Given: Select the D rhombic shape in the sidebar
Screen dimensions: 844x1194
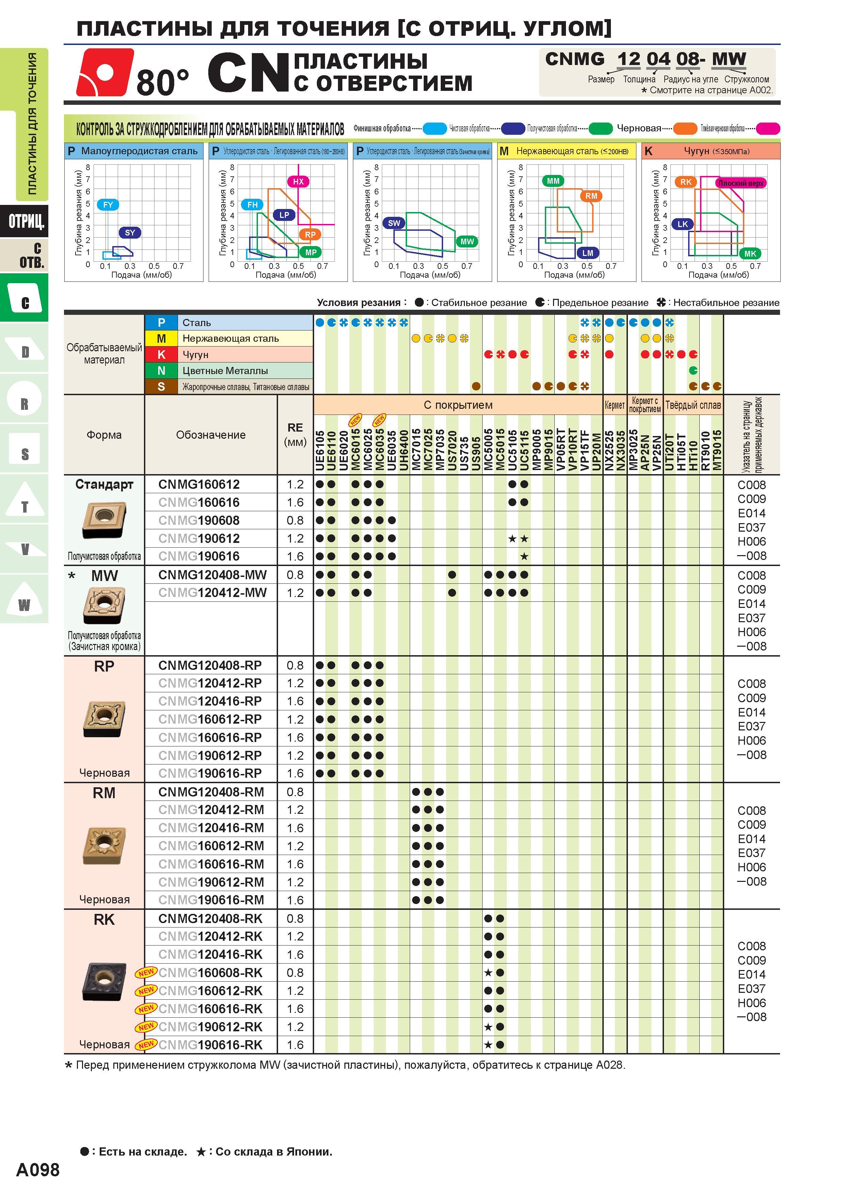Looking at the screenshot, I should click(x=25, y=349).
